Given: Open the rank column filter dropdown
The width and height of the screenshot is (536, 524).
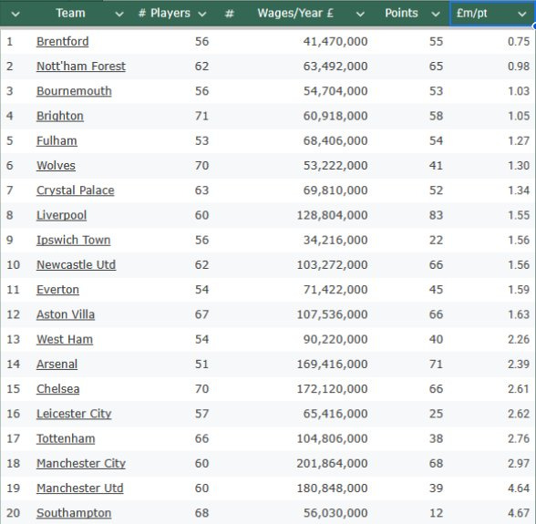Looking at the screenshot, I should [15, 14].
